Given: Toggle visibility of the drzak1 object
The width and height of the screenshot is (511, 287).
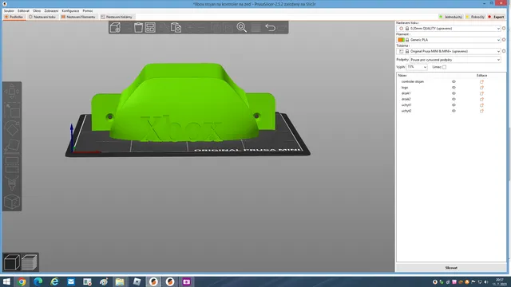Looking at the screenshot, I should click(454, 93).
